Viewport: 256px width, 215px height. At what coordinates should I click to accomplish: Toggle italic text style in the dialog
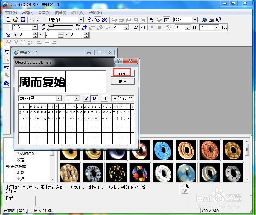pyautogui.click(x=87, y=98)
